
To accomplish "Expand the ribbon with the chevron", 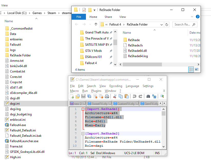I will click(192, 17).
